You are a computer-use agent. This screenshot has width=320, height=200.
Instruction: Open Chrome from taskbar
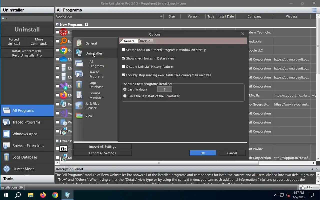tap(55, 195)
